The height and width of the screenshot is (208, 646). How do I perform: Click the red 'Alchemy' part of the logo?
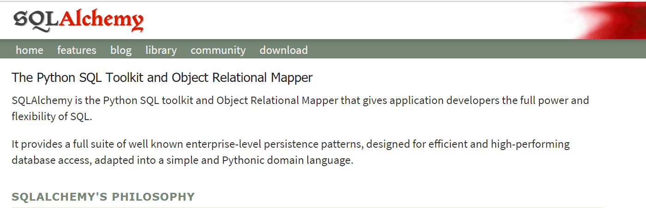pos(101,20)
